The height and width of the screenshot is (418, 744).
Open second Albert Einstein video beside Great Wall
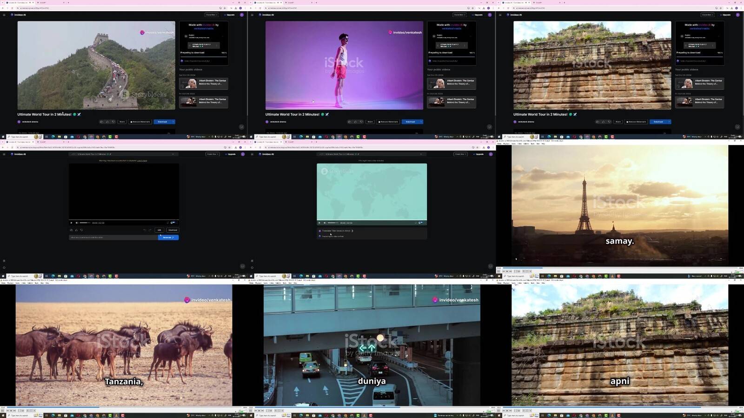click(204, 102)
